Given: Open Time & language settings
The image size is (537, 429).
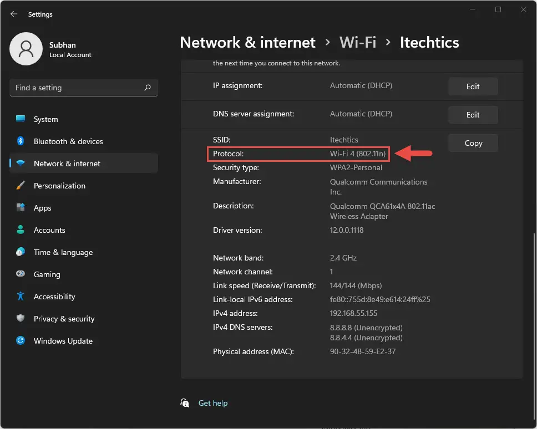Looking at the screenshot, I should click(x=63, y=252).
